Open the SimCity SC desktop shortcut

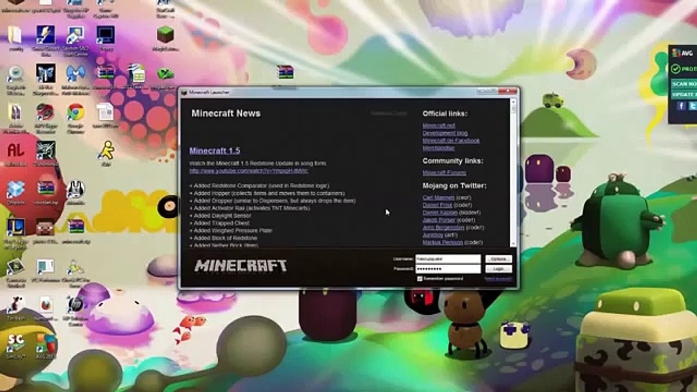[x=15, y=342]
